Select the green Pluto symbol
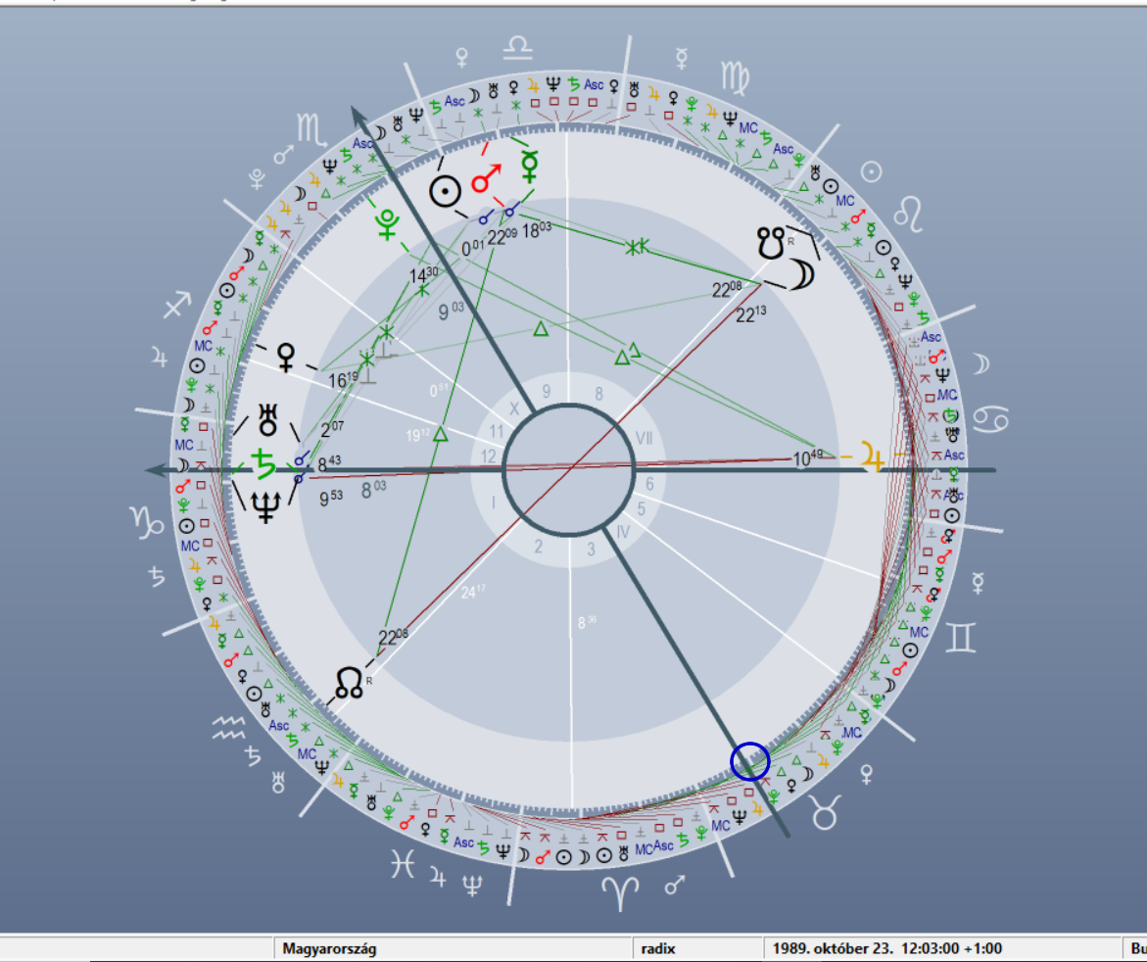 [388, 225]
